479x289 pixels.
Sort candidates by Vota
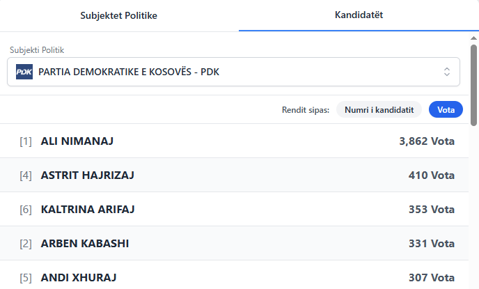point(446,110)
